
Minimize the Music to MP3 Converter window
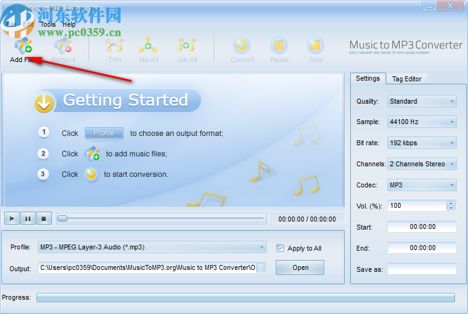click(430, 6)
